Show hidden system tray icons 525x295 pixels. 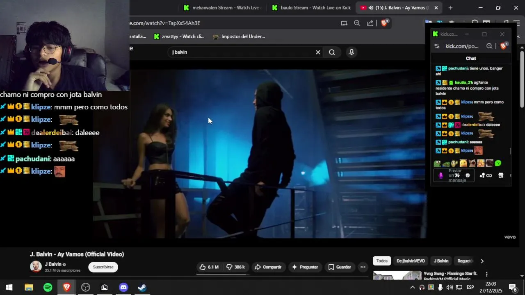413,287
